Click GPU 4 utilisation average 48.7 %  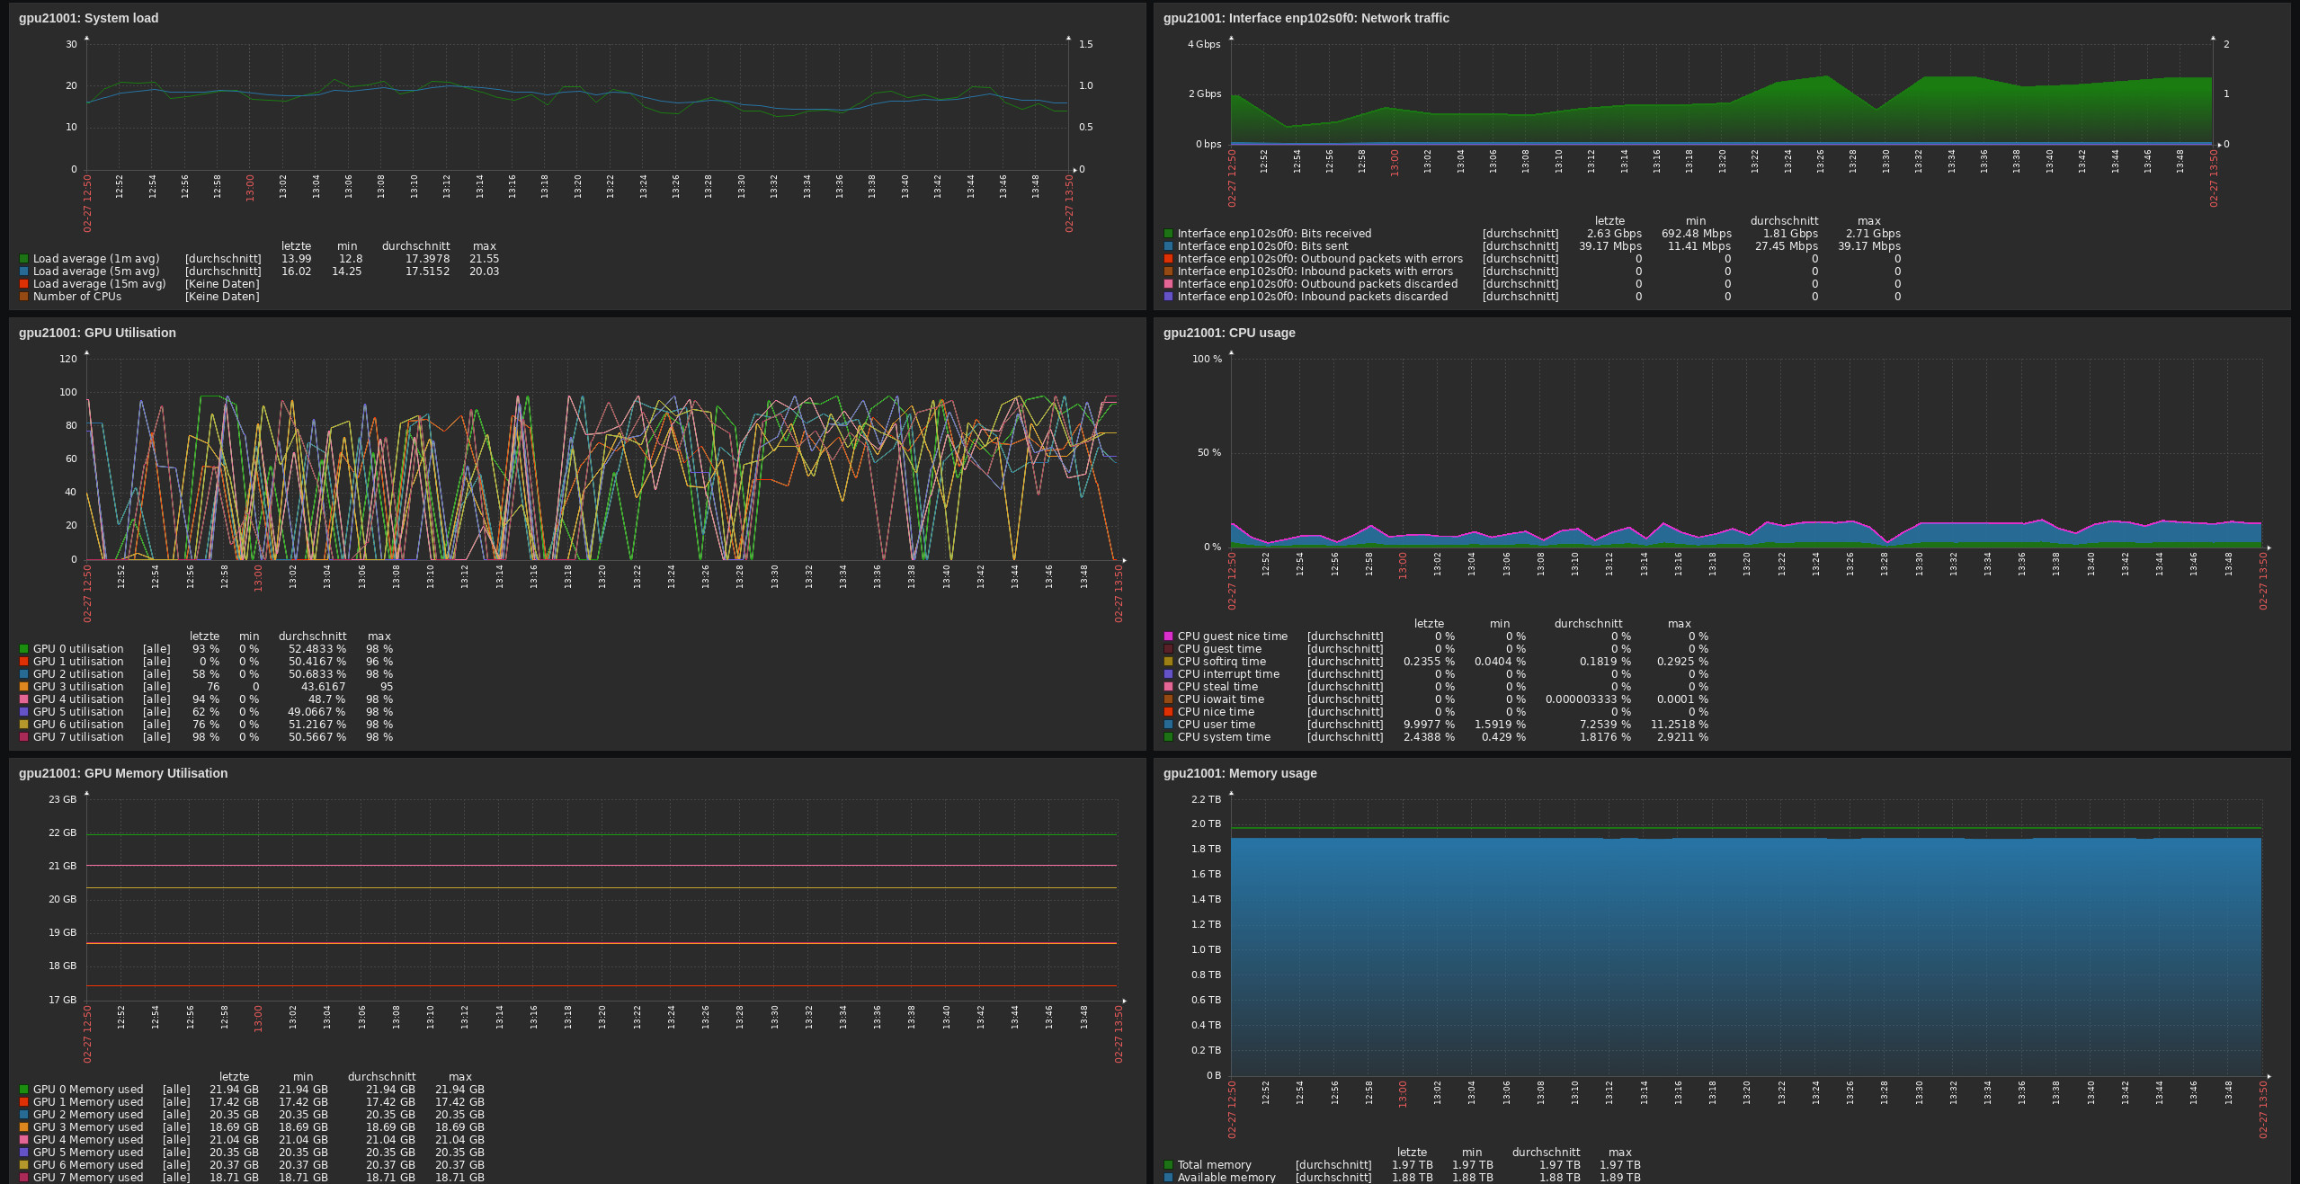326,699
